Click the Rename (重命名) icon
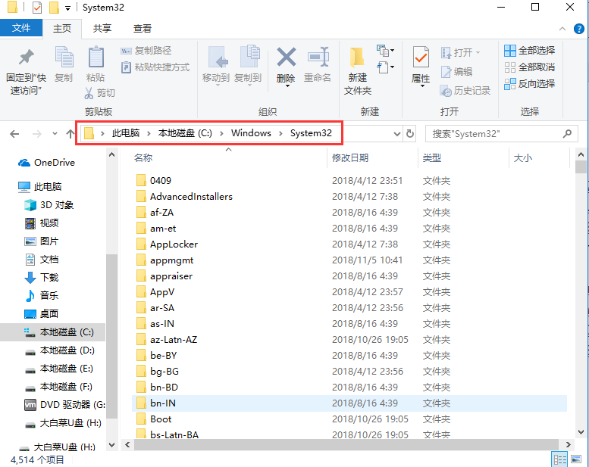The image size is (589, 467). (318, 57)
